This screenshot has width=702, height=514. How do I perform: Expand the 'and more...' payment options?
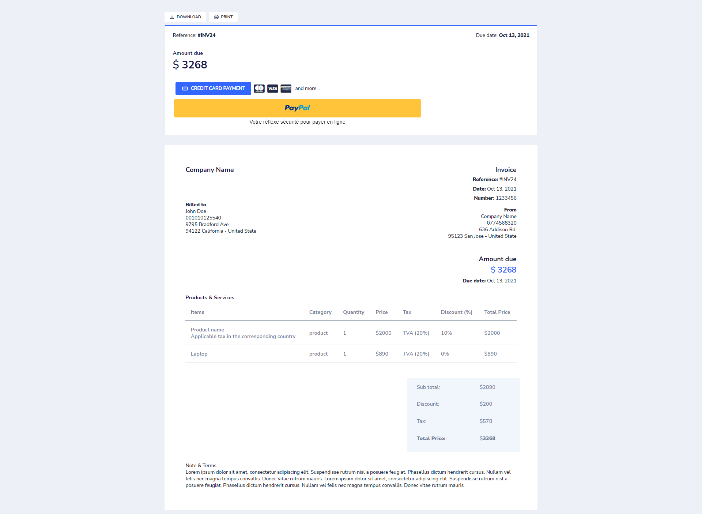[308, 88]
